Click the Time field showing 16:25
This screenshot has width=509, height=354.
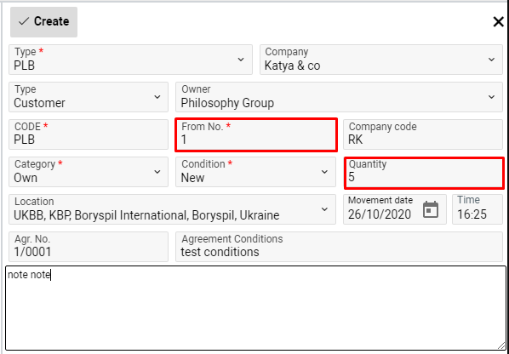click(478, 209)
